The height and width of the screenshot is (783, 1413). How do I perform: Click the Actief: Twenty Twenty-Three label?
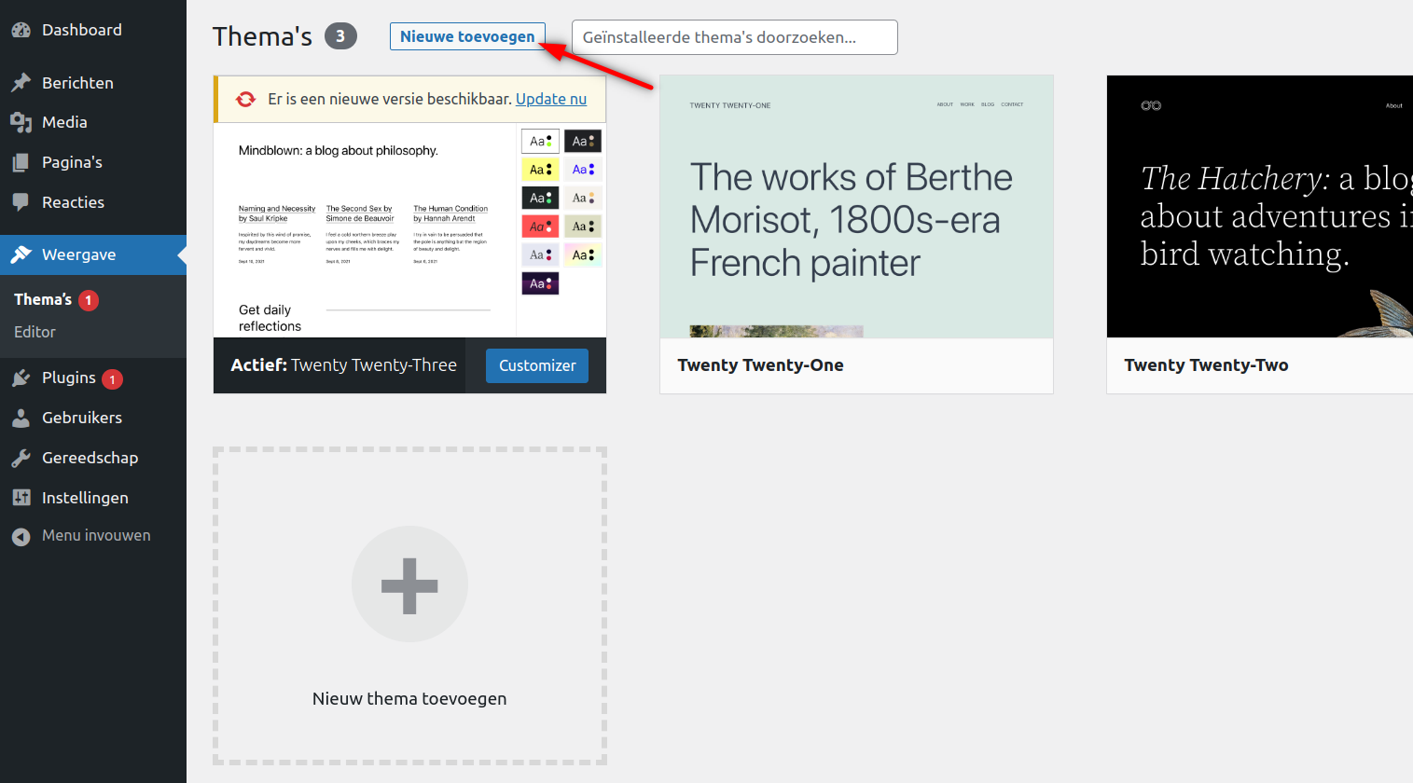coord(344,365)
